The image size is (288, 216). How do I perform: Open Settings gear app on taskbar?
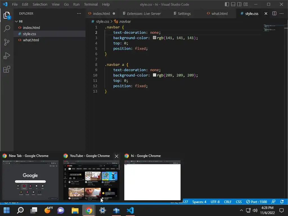point(102,210)
